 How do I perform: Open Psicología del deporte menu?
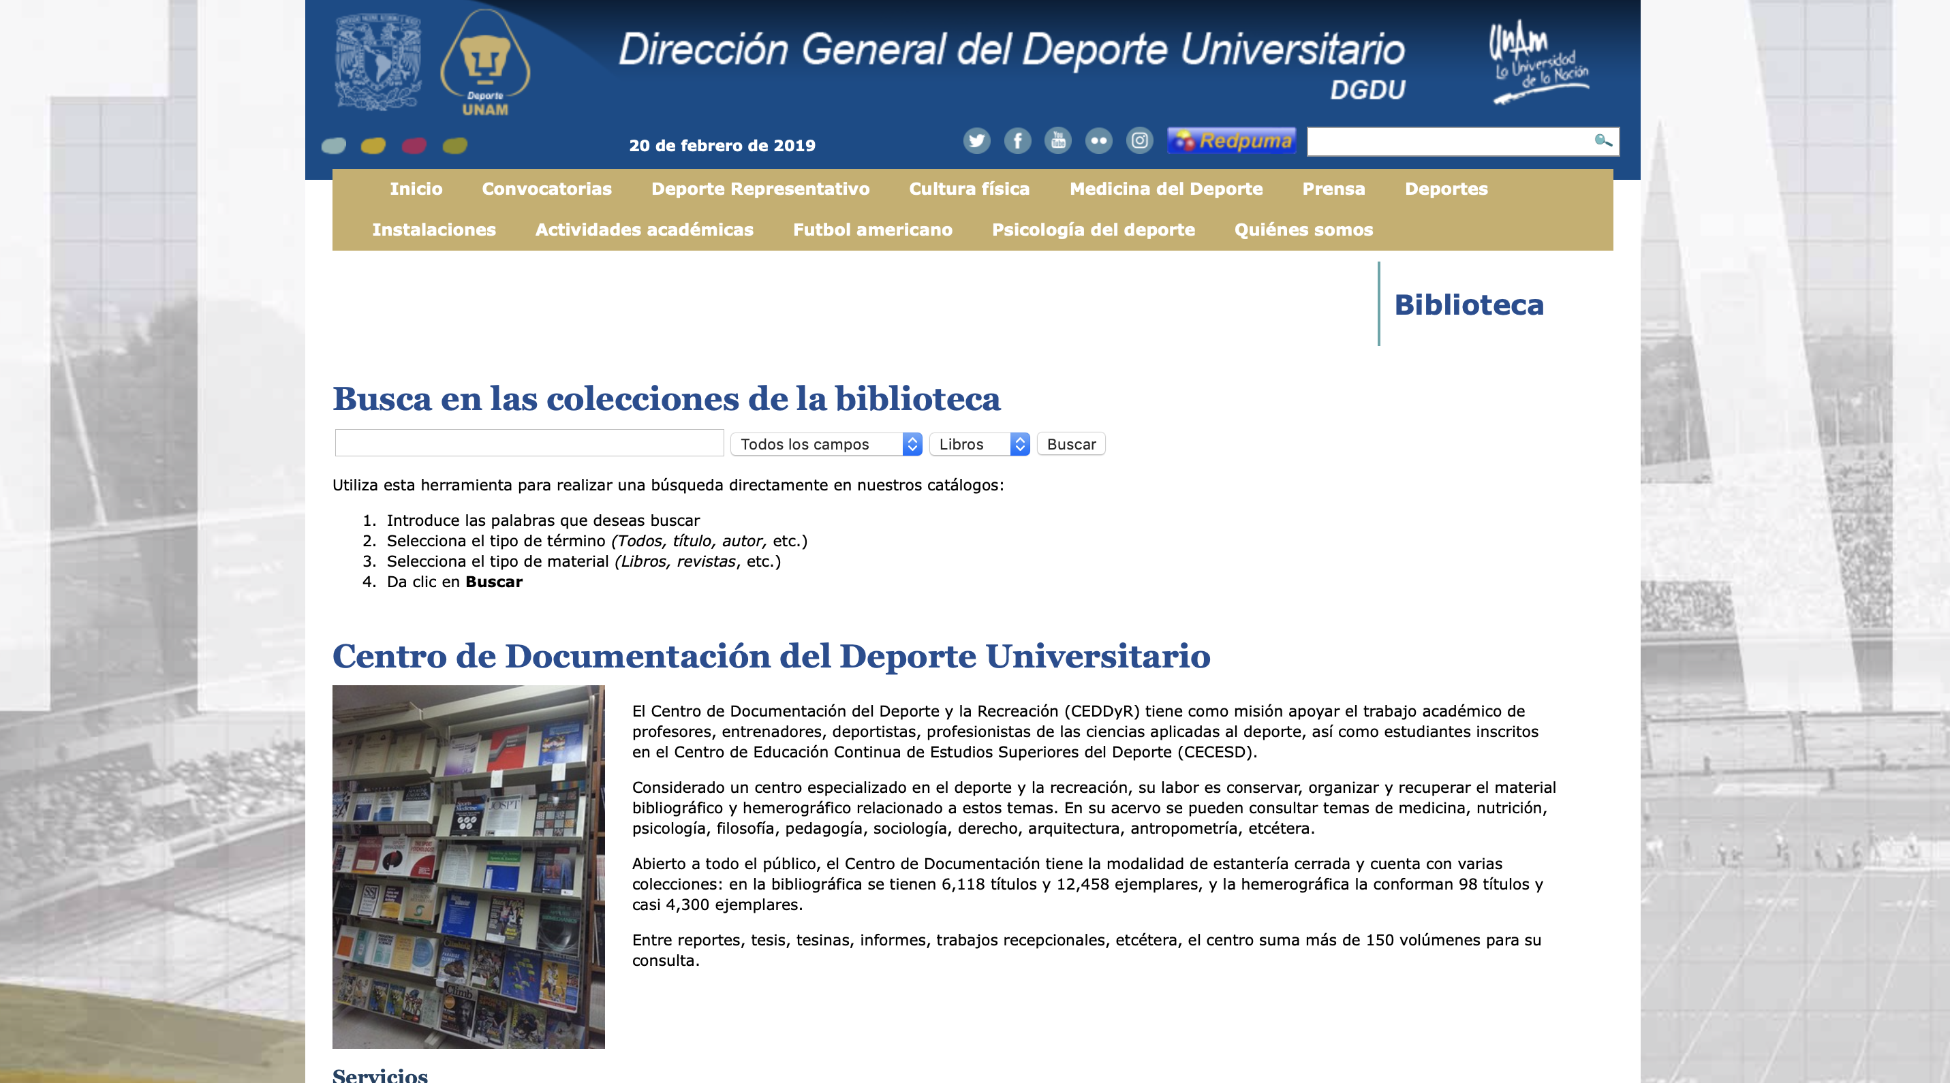1093,230
